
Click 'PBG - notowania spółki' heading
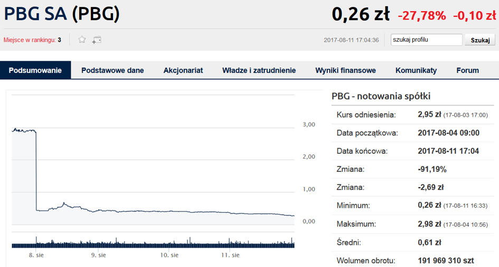point(381,96)
